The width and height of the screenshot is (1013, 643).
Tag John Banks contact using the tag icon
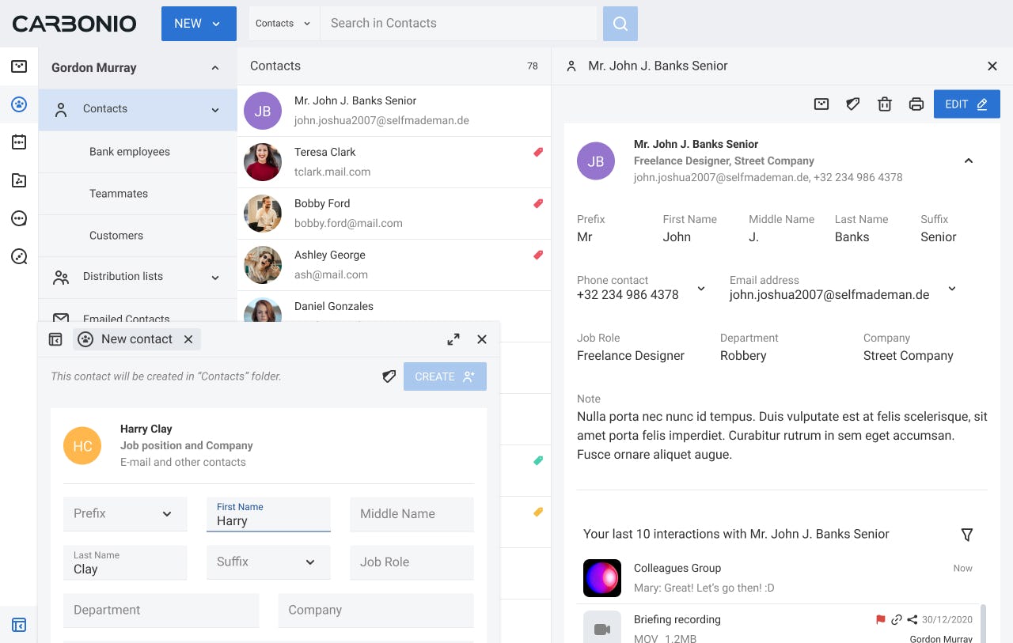(x=853, y=104)
